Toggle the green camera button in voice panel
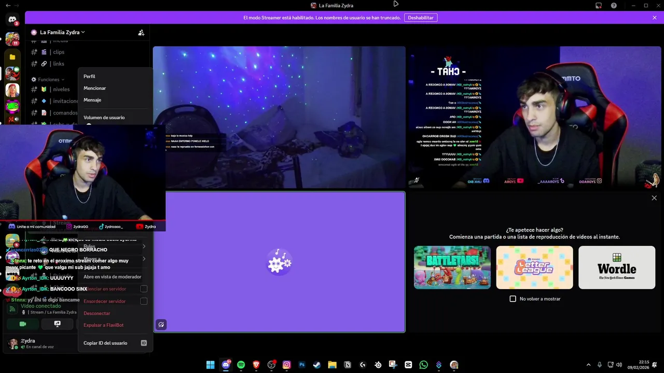 click(x=22, y=324)
